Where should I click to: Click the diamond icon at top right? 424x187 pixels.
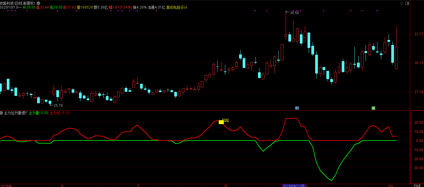pyautogui.click(x=401, y=3)
